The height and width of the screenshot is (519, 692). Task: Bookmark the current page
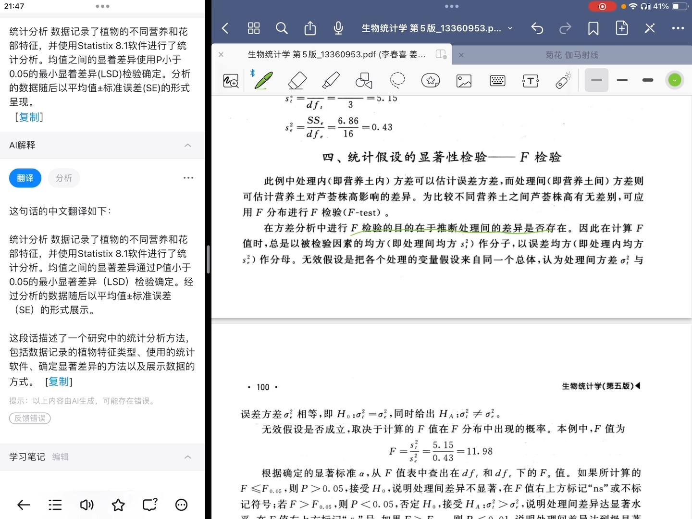(593, 28)
